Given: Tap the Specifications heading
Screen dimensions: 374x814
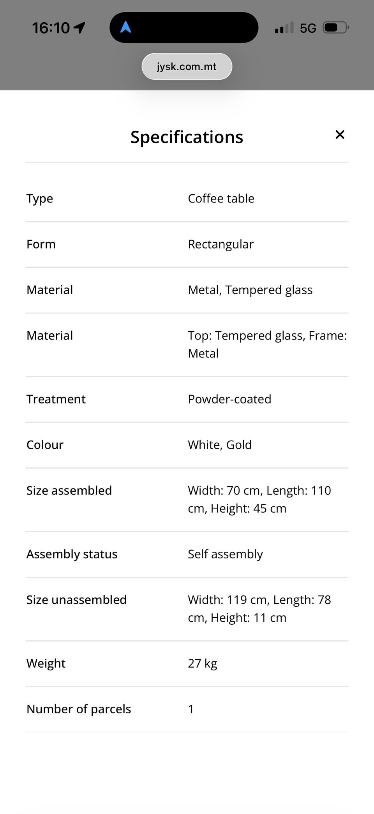Looking at the screenshot, I should click(187, 137).
